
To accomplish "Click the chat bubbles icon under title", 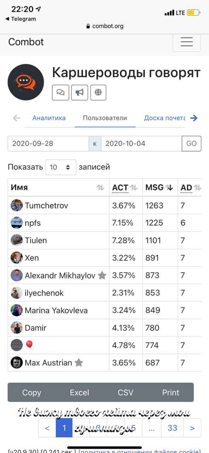I will click(x=60, y=92).
